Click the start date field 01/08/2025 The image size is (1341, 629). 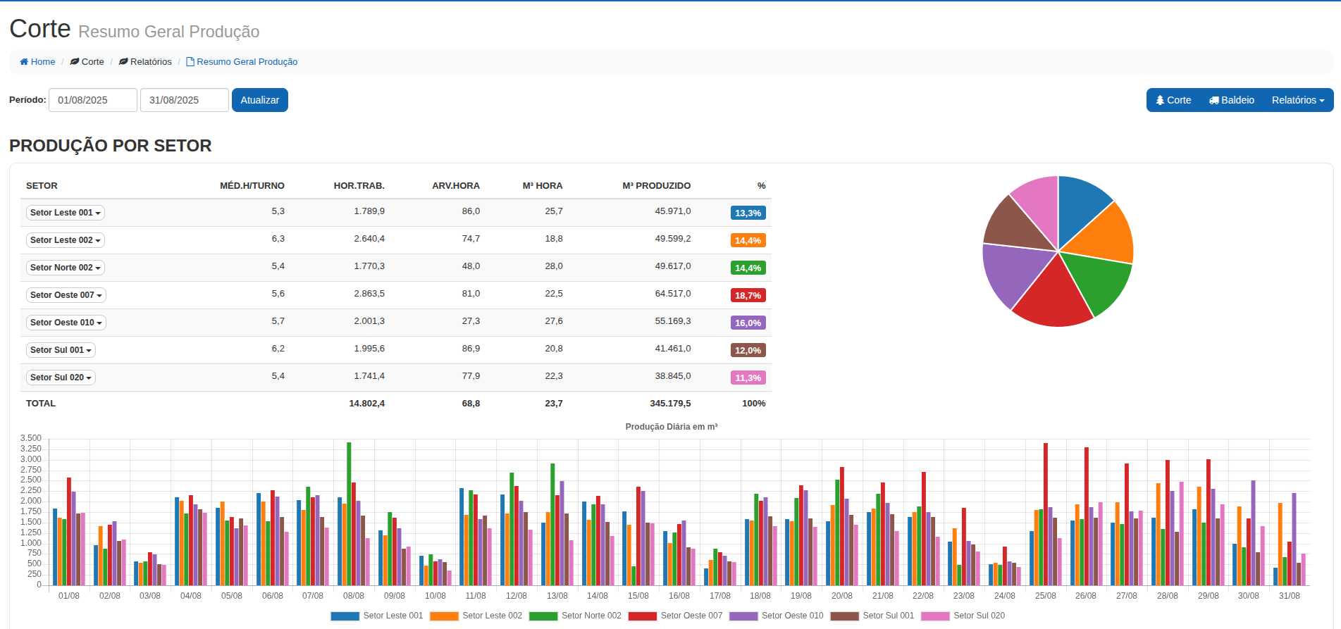click(92, 100)
